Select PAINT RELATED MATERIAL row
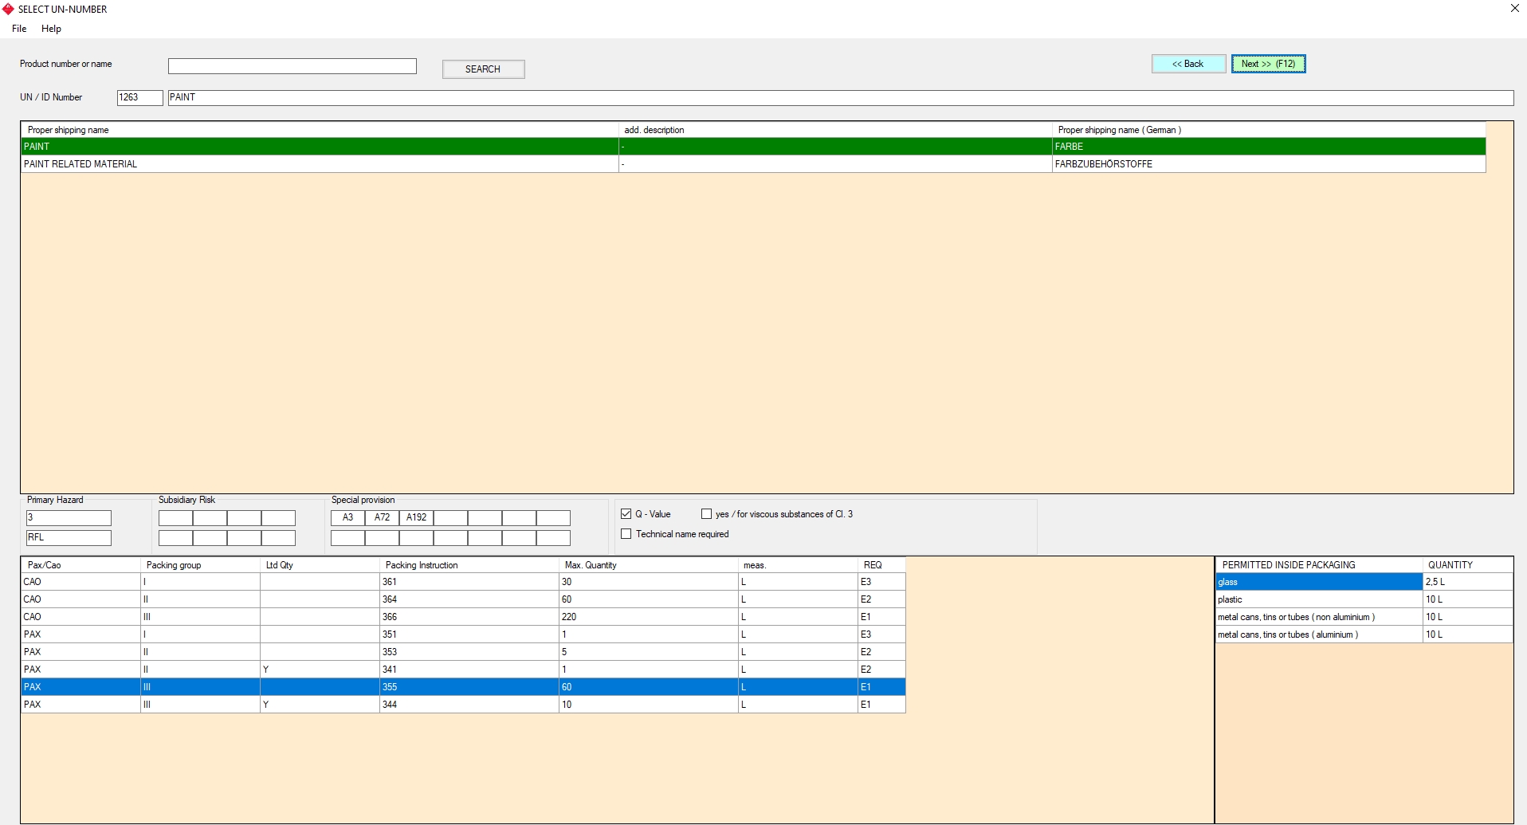 pyautogui.click(x=319, y=164)
